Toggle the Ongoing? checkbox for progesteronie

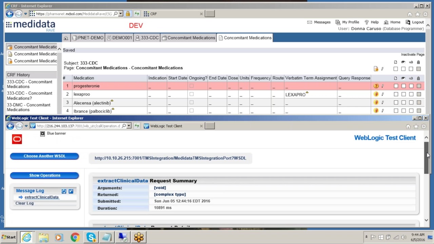pos(192,86)
